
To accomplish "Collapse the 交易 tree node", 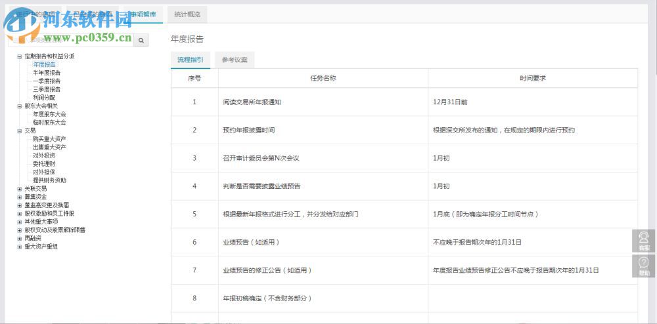I will coord(19,131).
